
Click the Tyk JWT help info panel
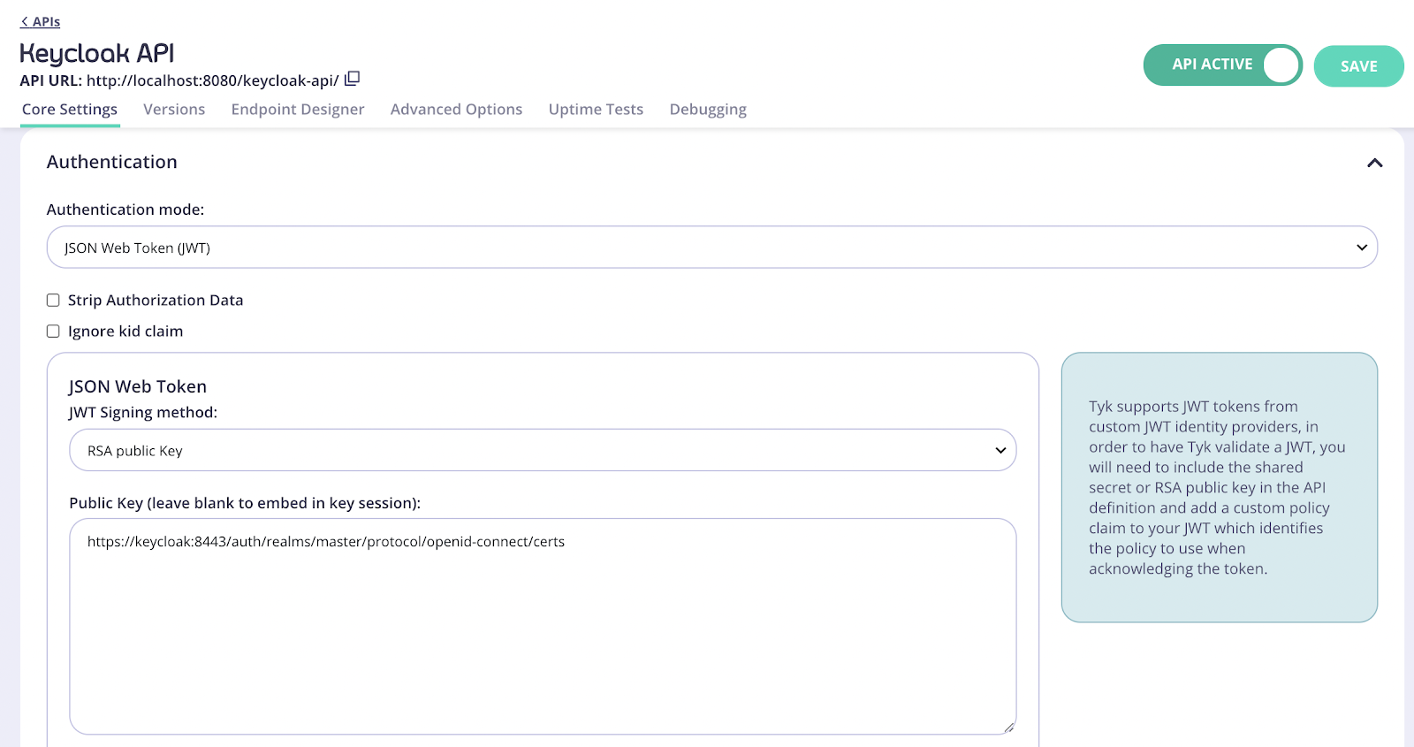pyautogui.click(x=1219, y=487)
